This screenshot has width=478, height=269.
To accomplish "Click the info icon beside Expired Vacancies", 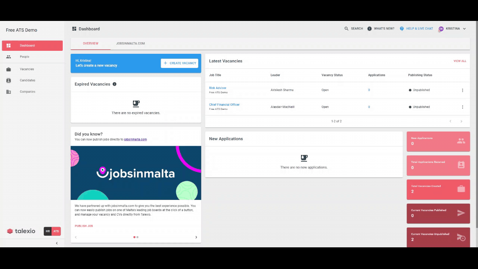I will click(x=114, y=84).
